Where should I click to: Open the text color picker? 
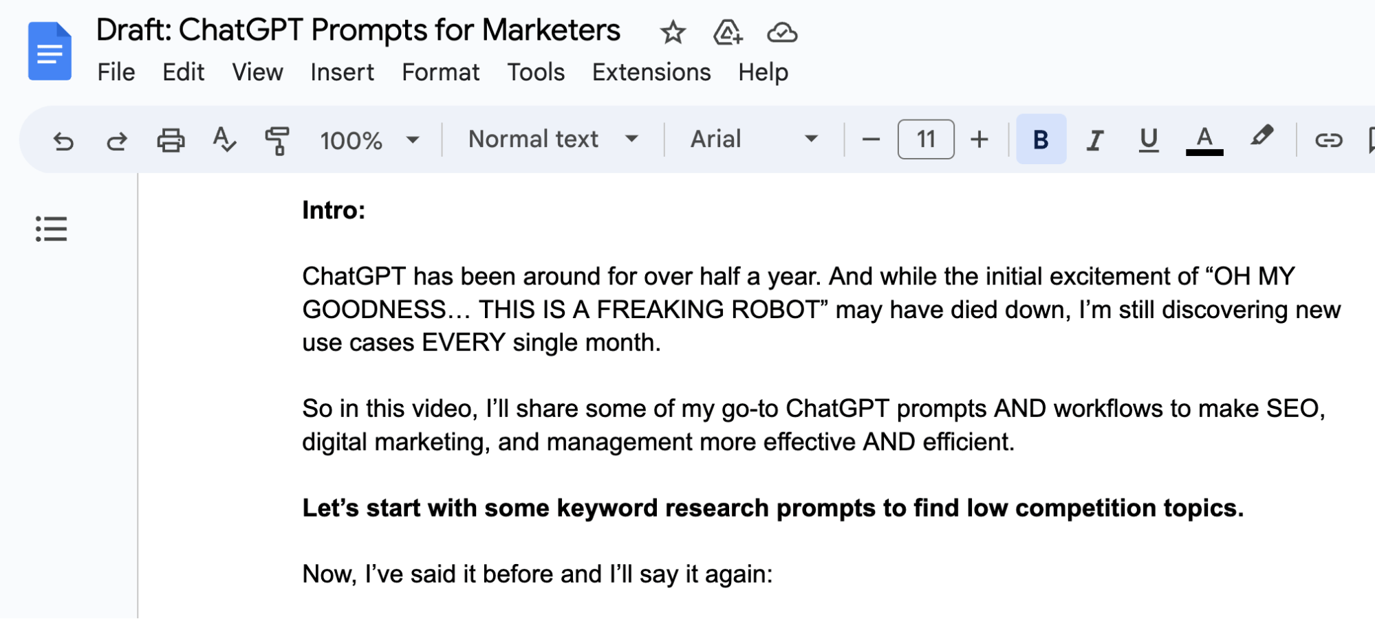tap(1203, 139)
